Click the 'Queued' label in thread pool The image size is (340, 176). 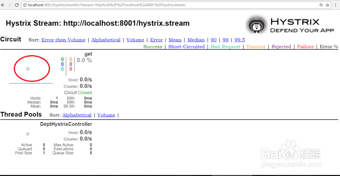coord(25,149)
